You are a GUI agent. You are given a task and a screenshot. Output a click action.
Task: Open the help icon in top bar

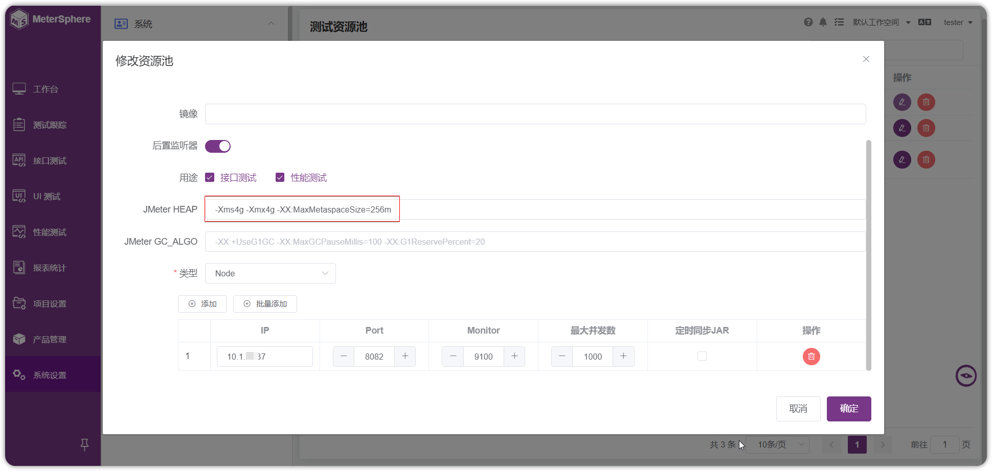point(808,22)
